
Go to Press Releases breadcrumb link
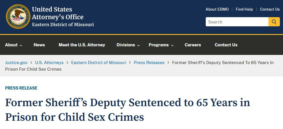click(x=149, y=62)
